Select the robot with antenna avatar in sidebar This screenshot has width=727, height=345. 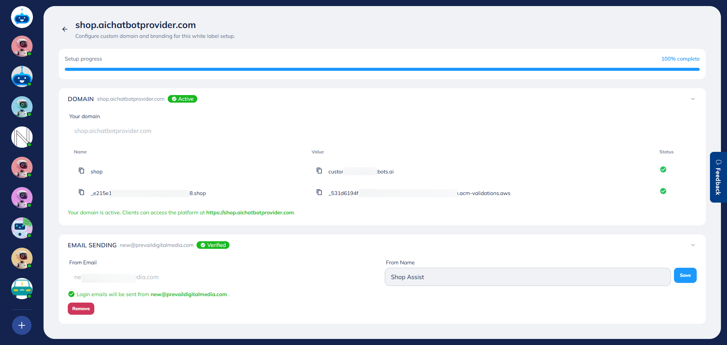(22, 76)
